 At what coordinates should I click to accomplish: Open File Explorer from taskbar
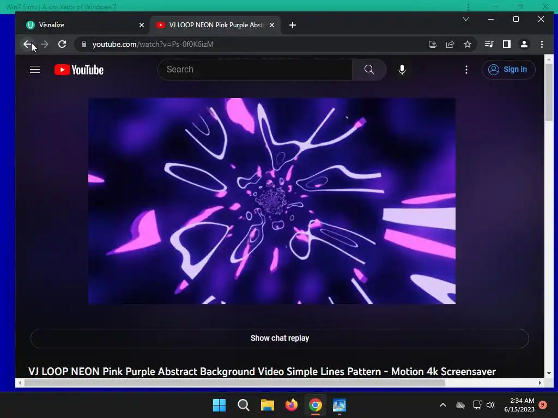pos(267,405)
